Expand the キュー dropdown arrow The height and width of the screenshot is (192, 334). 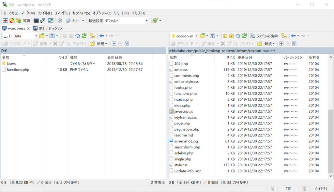tap(83, 21)
